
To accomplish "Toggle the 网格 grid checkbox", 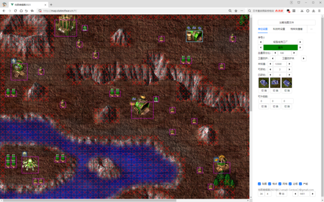I will [x=280, y=184].
